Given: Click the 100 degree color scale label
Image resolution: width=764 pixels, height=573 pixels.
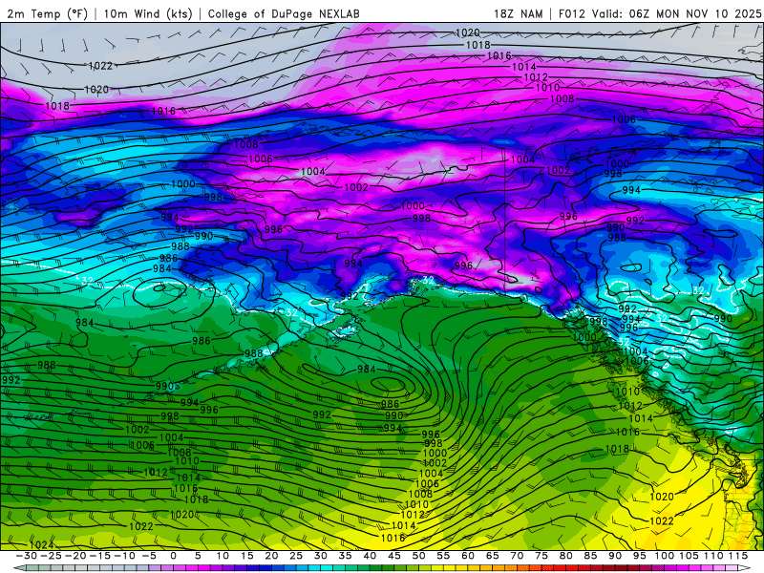Looking at the screenshot, I should [x=664, y=556].
